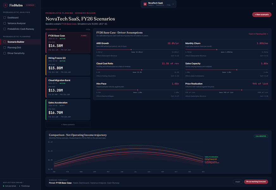276x190 pixels.
Task: Click the Unpin button
Action: [x=238, y=182]
